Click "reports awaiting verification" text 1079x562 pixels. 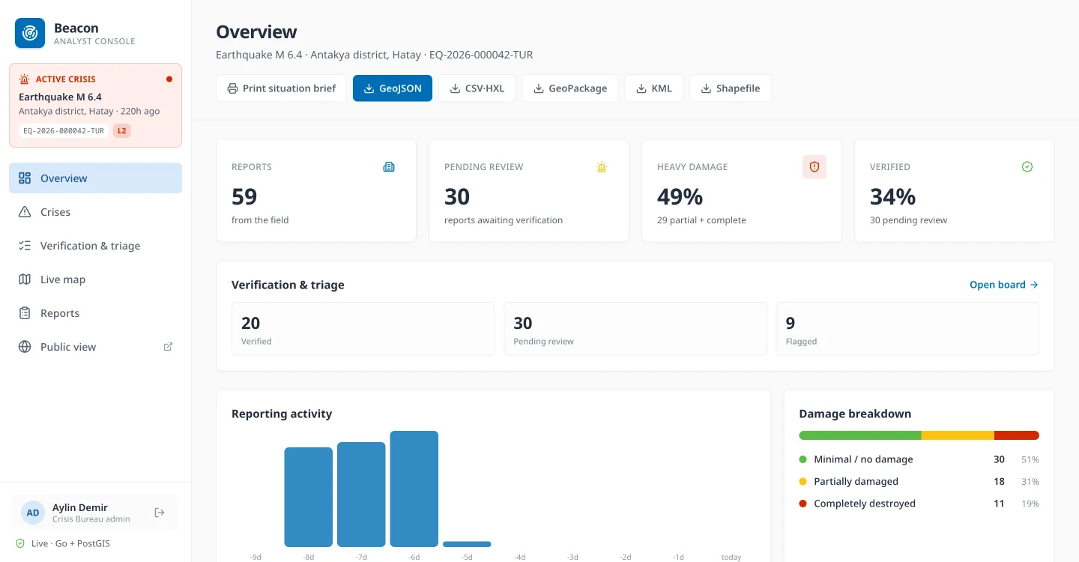[x=504, y=220]
